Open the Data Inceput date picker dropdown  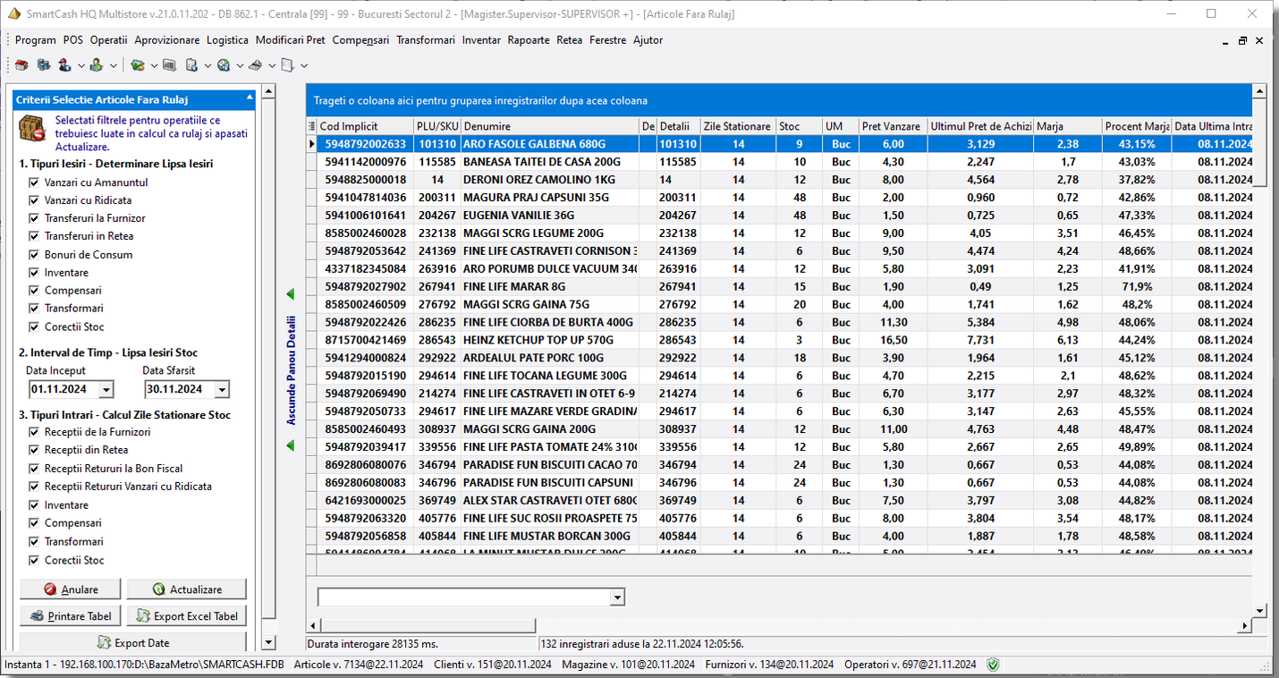pos(106,390)
